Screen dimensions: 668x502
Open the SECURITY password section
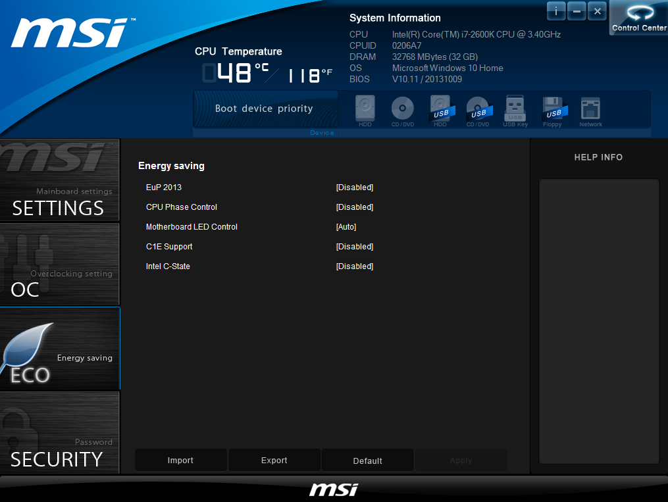[60, 433]
